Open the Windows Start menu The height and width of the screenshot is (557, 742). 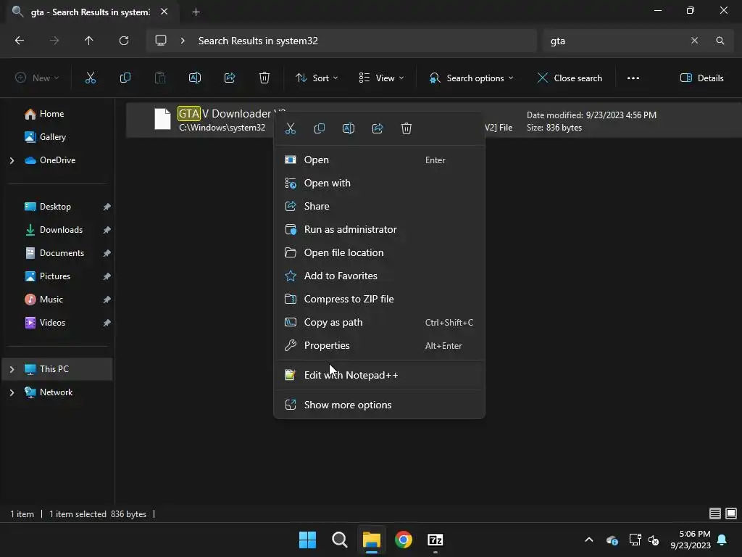tap(307, 540)
